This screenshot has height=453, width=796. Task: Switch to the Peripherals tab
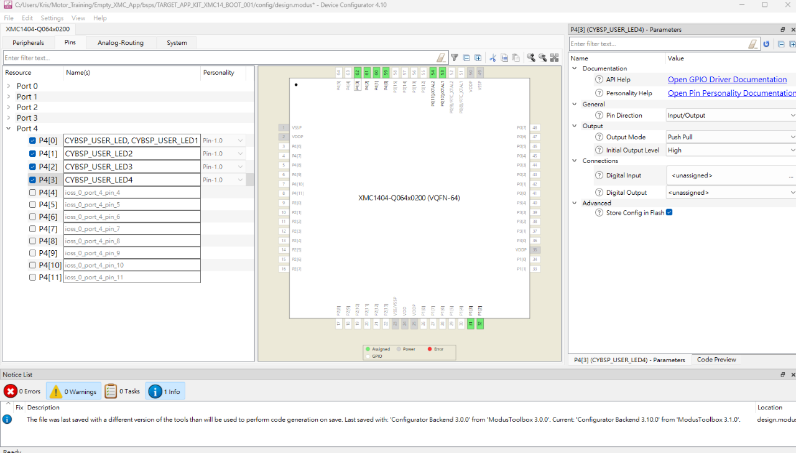pyautogui.click(x=29, y=43)
